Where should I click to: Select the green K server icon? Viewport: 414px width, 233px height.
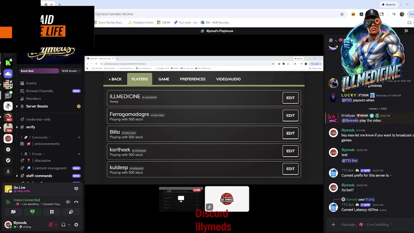[x=8, y=62]
